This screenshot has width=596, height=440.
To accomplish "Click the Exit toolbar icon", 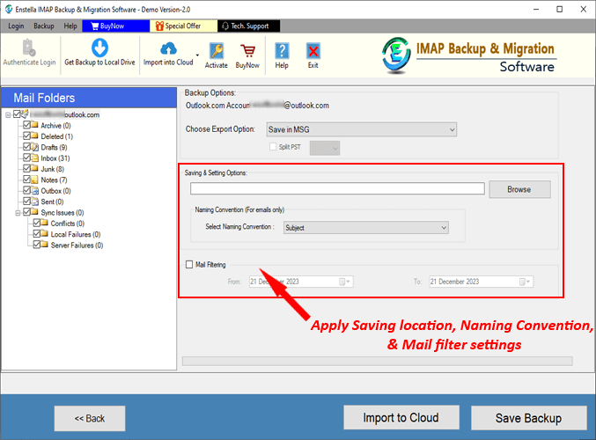I will [313, 51].
